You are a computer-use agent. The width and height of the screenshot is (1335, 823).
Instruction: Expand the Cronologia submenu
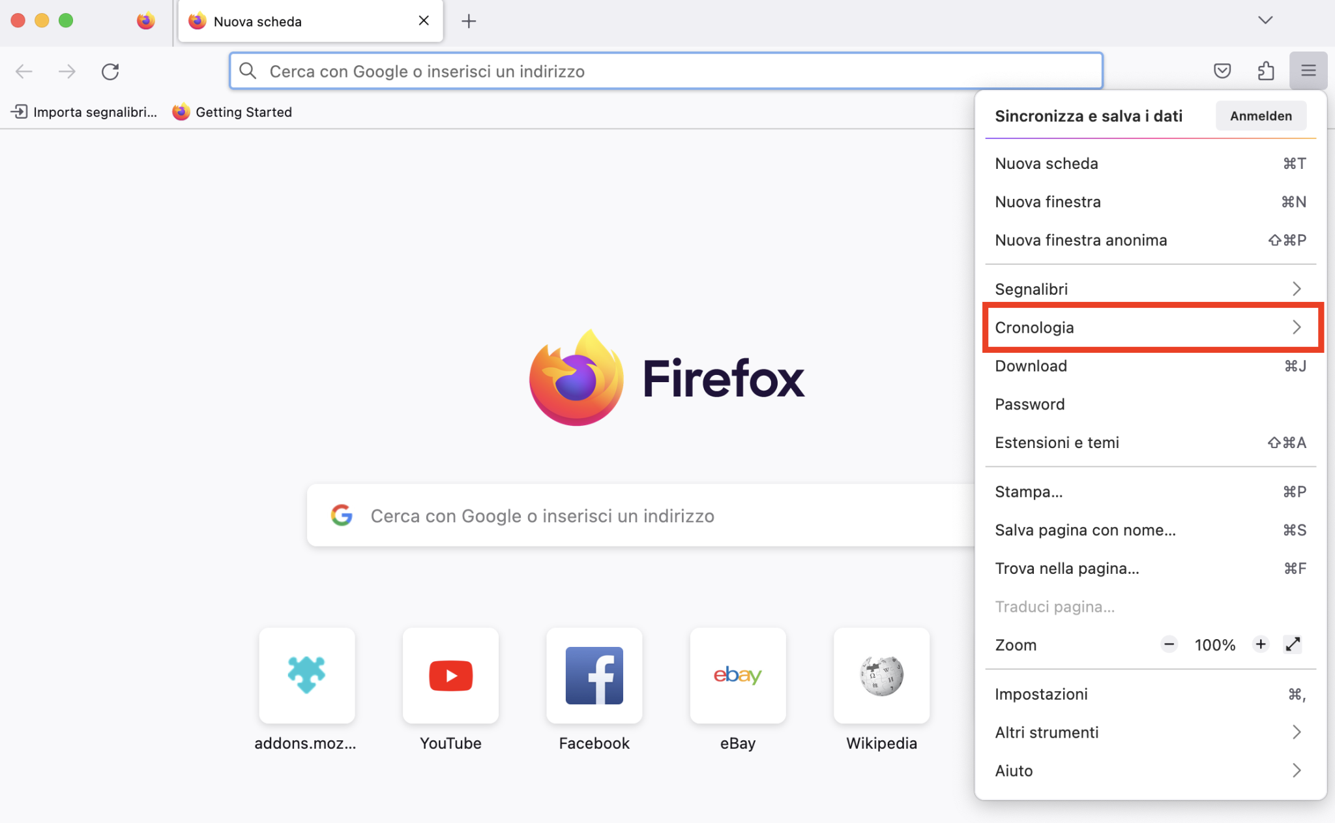click(x=1151, y=327)
